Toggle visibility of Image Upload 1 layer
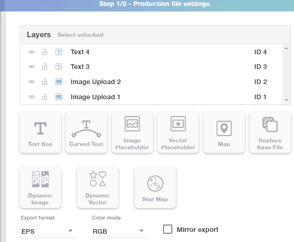294x242 pixels. tap(32, 97)
